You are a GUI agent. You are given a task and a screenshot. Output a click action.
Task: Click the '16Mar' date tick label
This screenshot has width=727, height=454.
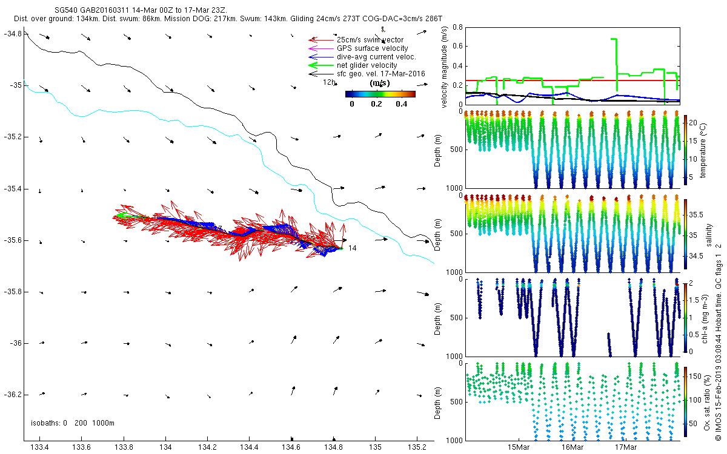pos(573,448)
